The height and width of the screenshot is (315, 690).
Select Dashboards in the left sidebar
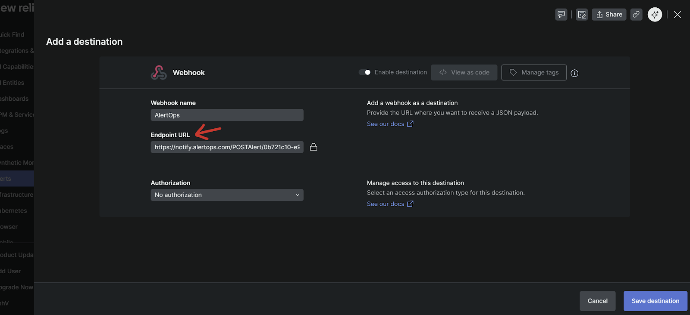tap(15, 99)
